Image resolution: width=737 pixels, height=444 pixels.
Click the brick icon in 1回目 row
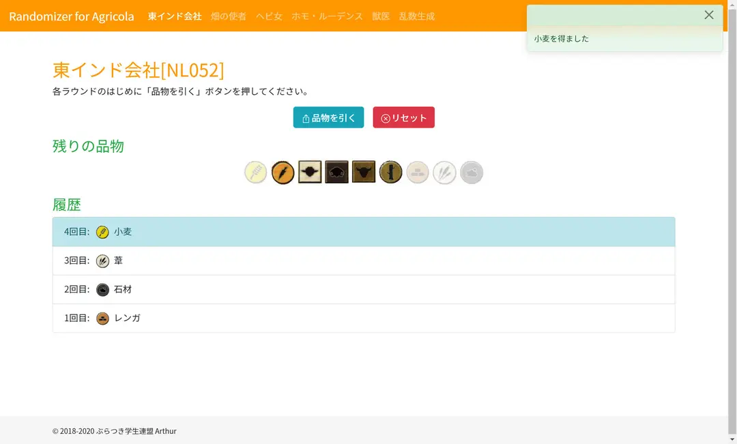(102, 319)
